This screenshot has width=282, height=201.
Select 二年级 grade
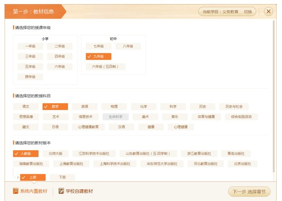(60, 46)
